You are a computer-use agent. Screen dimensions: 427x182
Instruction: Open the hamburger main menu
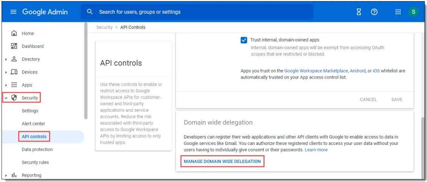pyautogui.click(x=13, y=12)
